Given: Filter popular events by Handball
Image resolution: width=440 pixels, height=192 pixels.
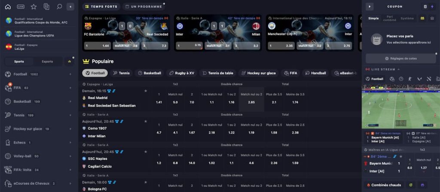Looking at the screenshot, I should [x=316, y=73].
